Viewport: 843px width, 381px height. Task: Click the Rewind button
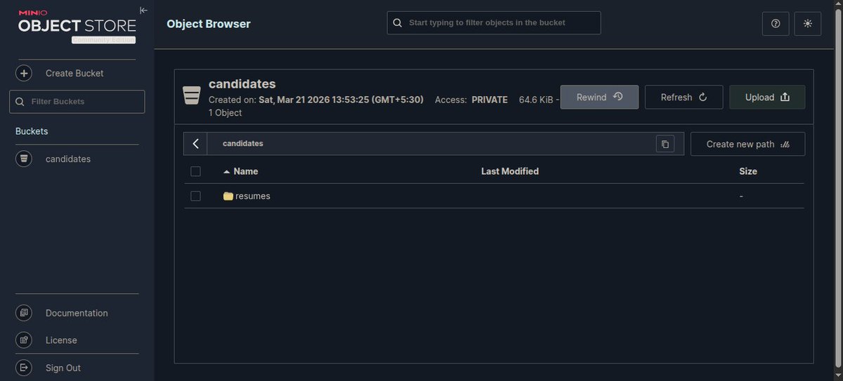pyautogui.click(x=599, y=98)
